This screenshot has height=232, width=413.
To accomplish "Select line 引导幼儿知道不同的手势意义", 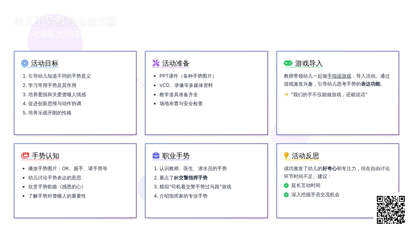I will click(x=60, y=76).
